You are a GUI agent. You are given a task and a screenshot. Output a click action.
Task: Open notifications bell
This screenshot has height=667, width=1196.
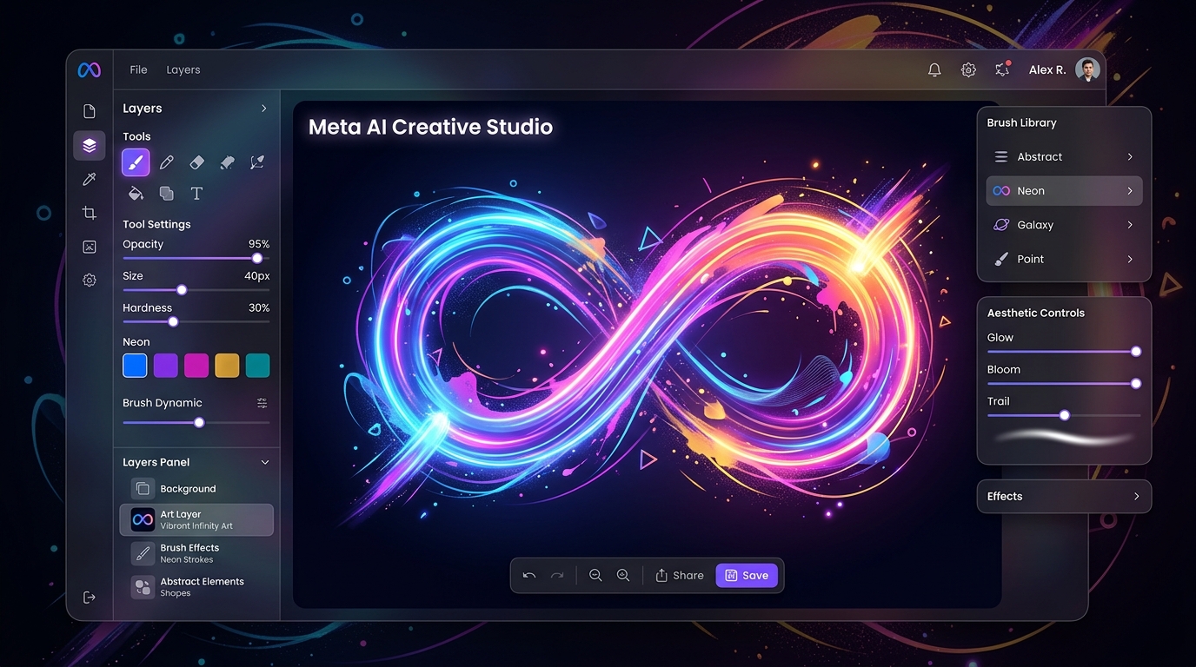(x=934, y=70)
